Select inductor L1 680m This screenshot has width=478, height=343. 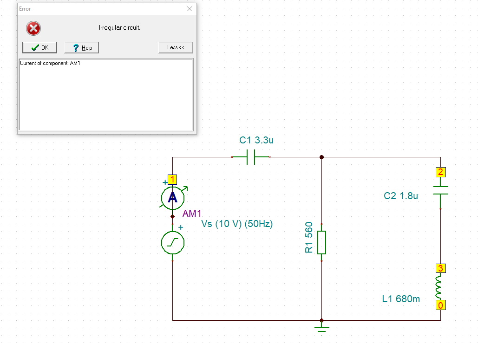point(440,287)
